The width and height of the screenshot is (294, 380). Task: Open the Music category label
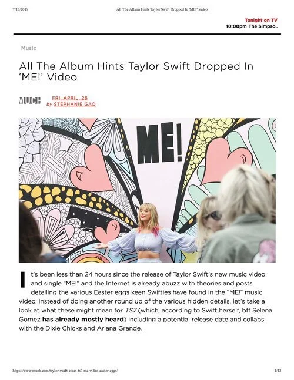pyautogui.click(x=29, y=48)
